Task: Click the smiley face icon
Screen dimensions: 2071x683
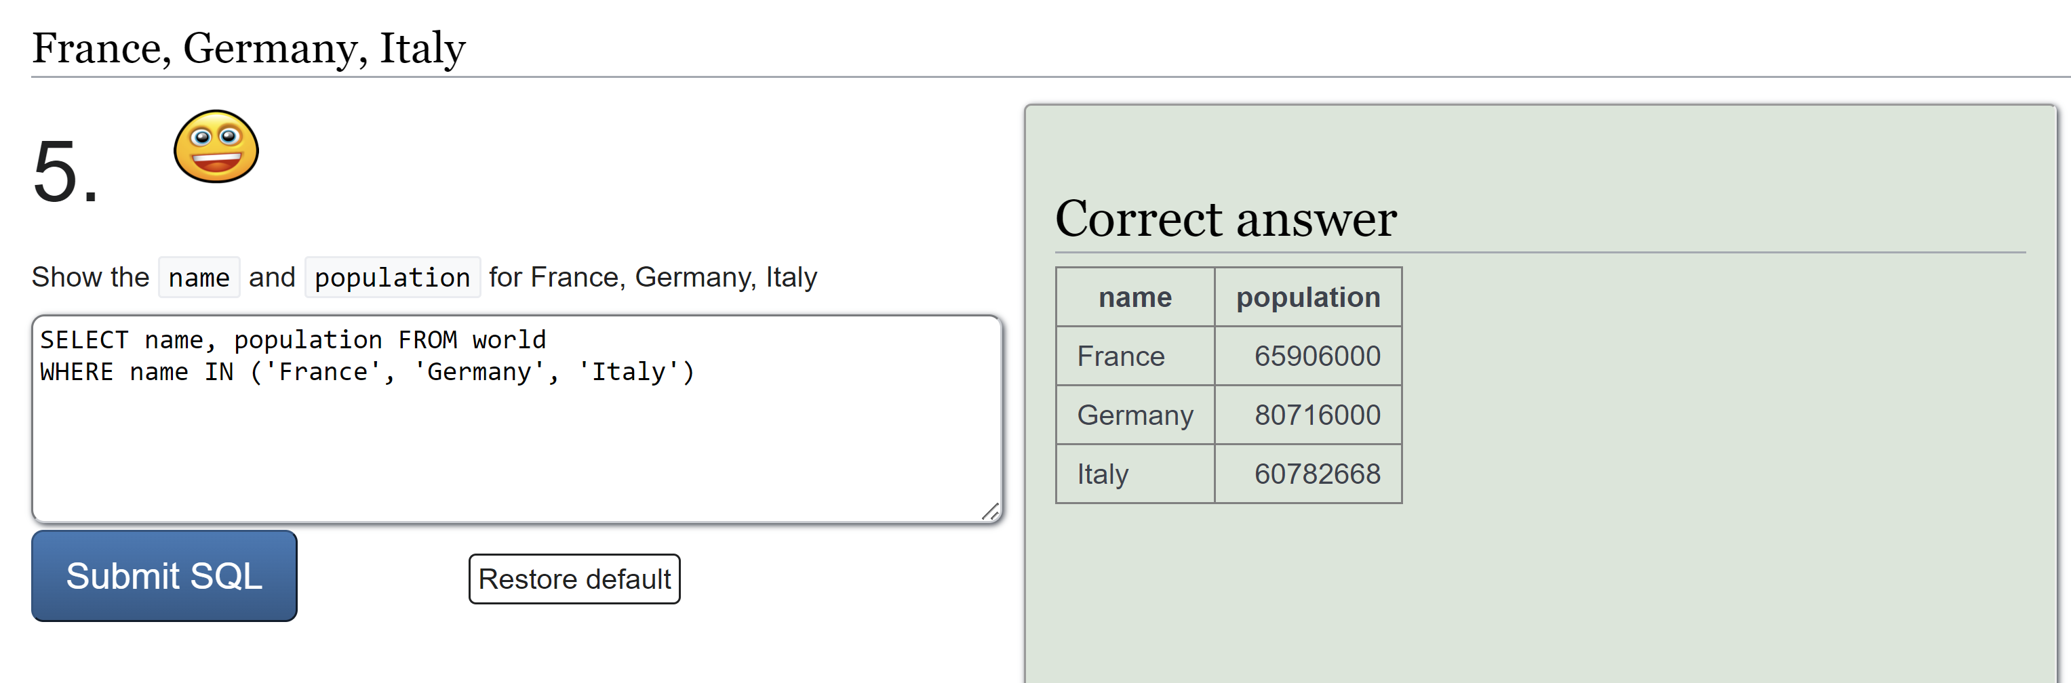Action: 216,147
